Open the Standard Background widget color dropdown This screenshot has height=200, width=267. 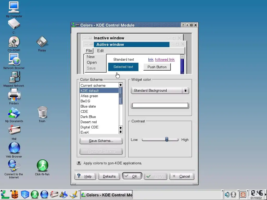pyautogui.click(x=160, y=90)
